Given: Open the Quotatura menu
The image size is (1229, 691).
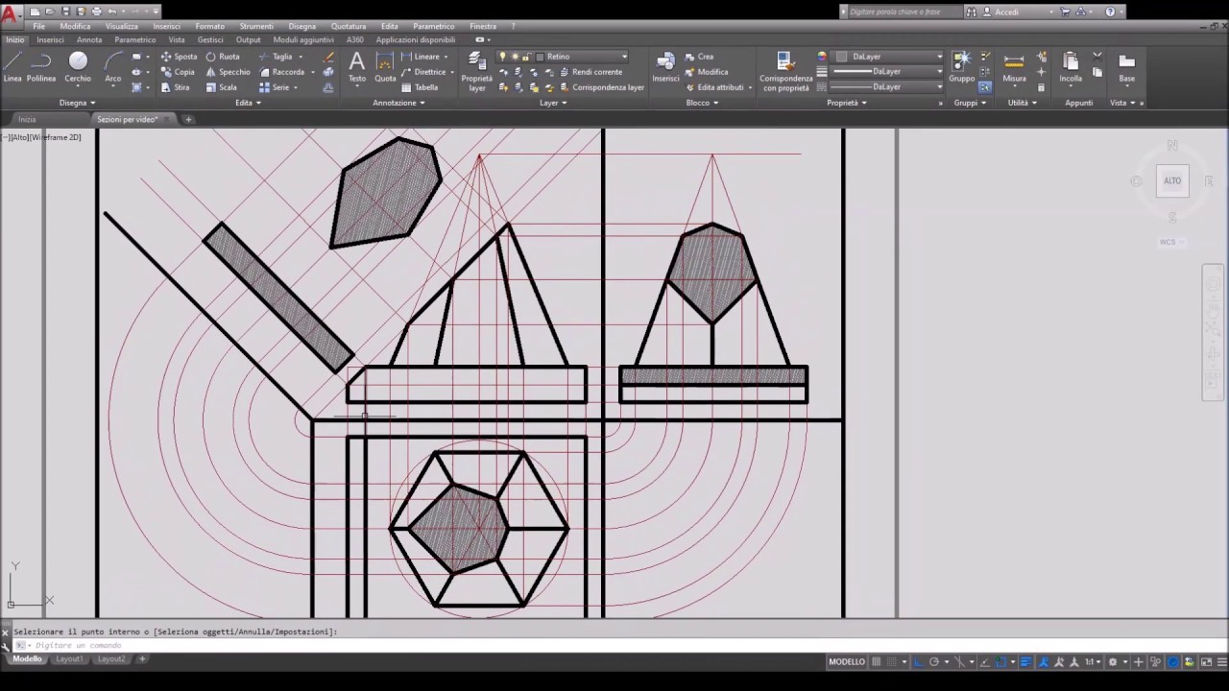Looking at the screenshot, I should [x=349, y=26].
